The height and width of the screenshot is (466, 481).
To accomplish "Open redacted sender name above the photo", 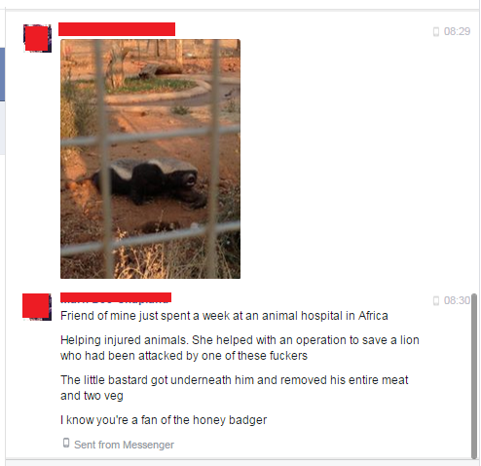I will [x=117, y=29].
